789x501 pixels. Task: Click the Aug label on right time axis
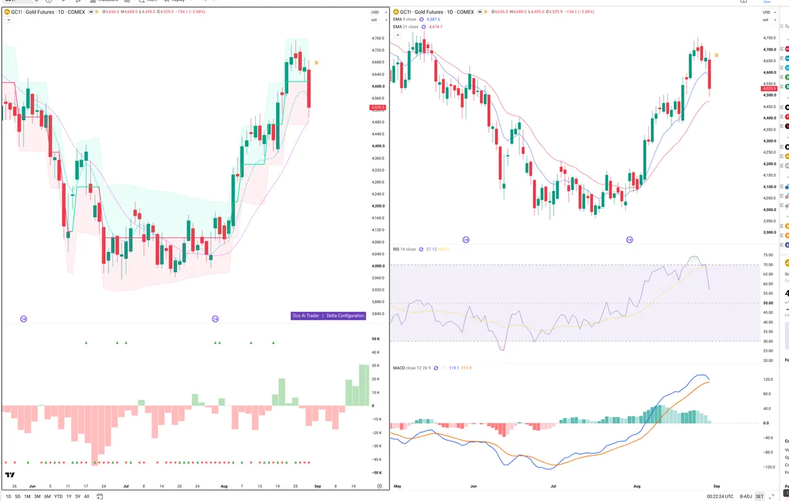click(636, 486)
